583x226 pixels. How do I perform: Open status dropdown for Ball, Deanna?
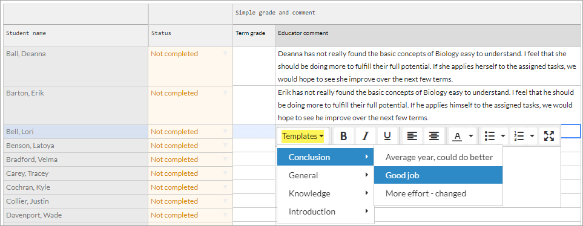point(225,54)
